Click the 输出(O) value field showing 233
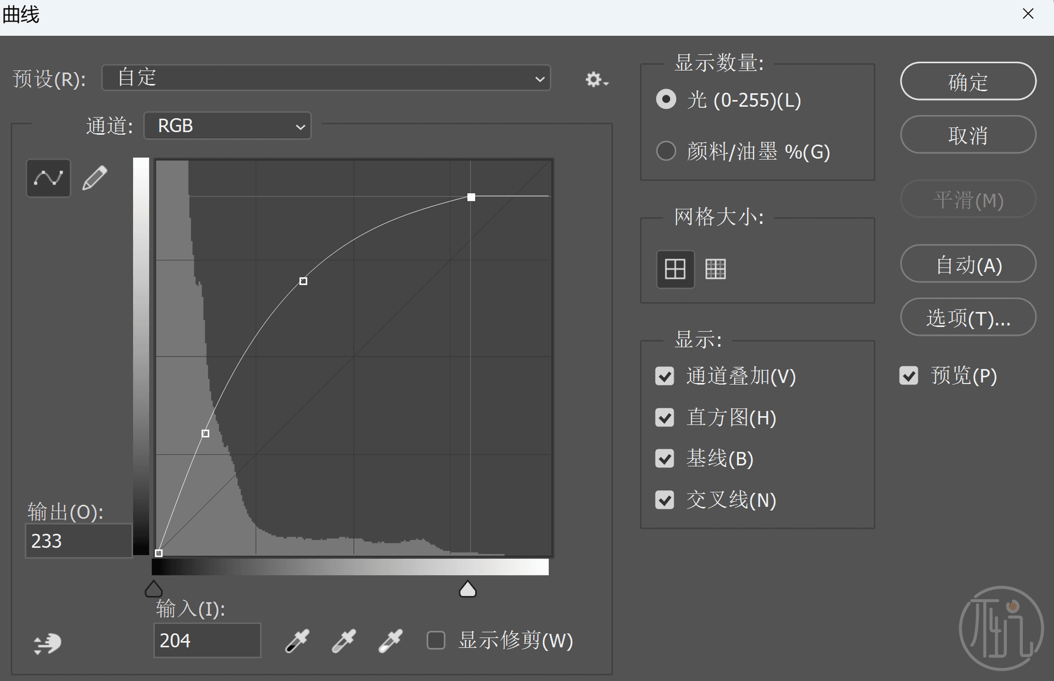The image size is (1054, 681). pos(79,541)
